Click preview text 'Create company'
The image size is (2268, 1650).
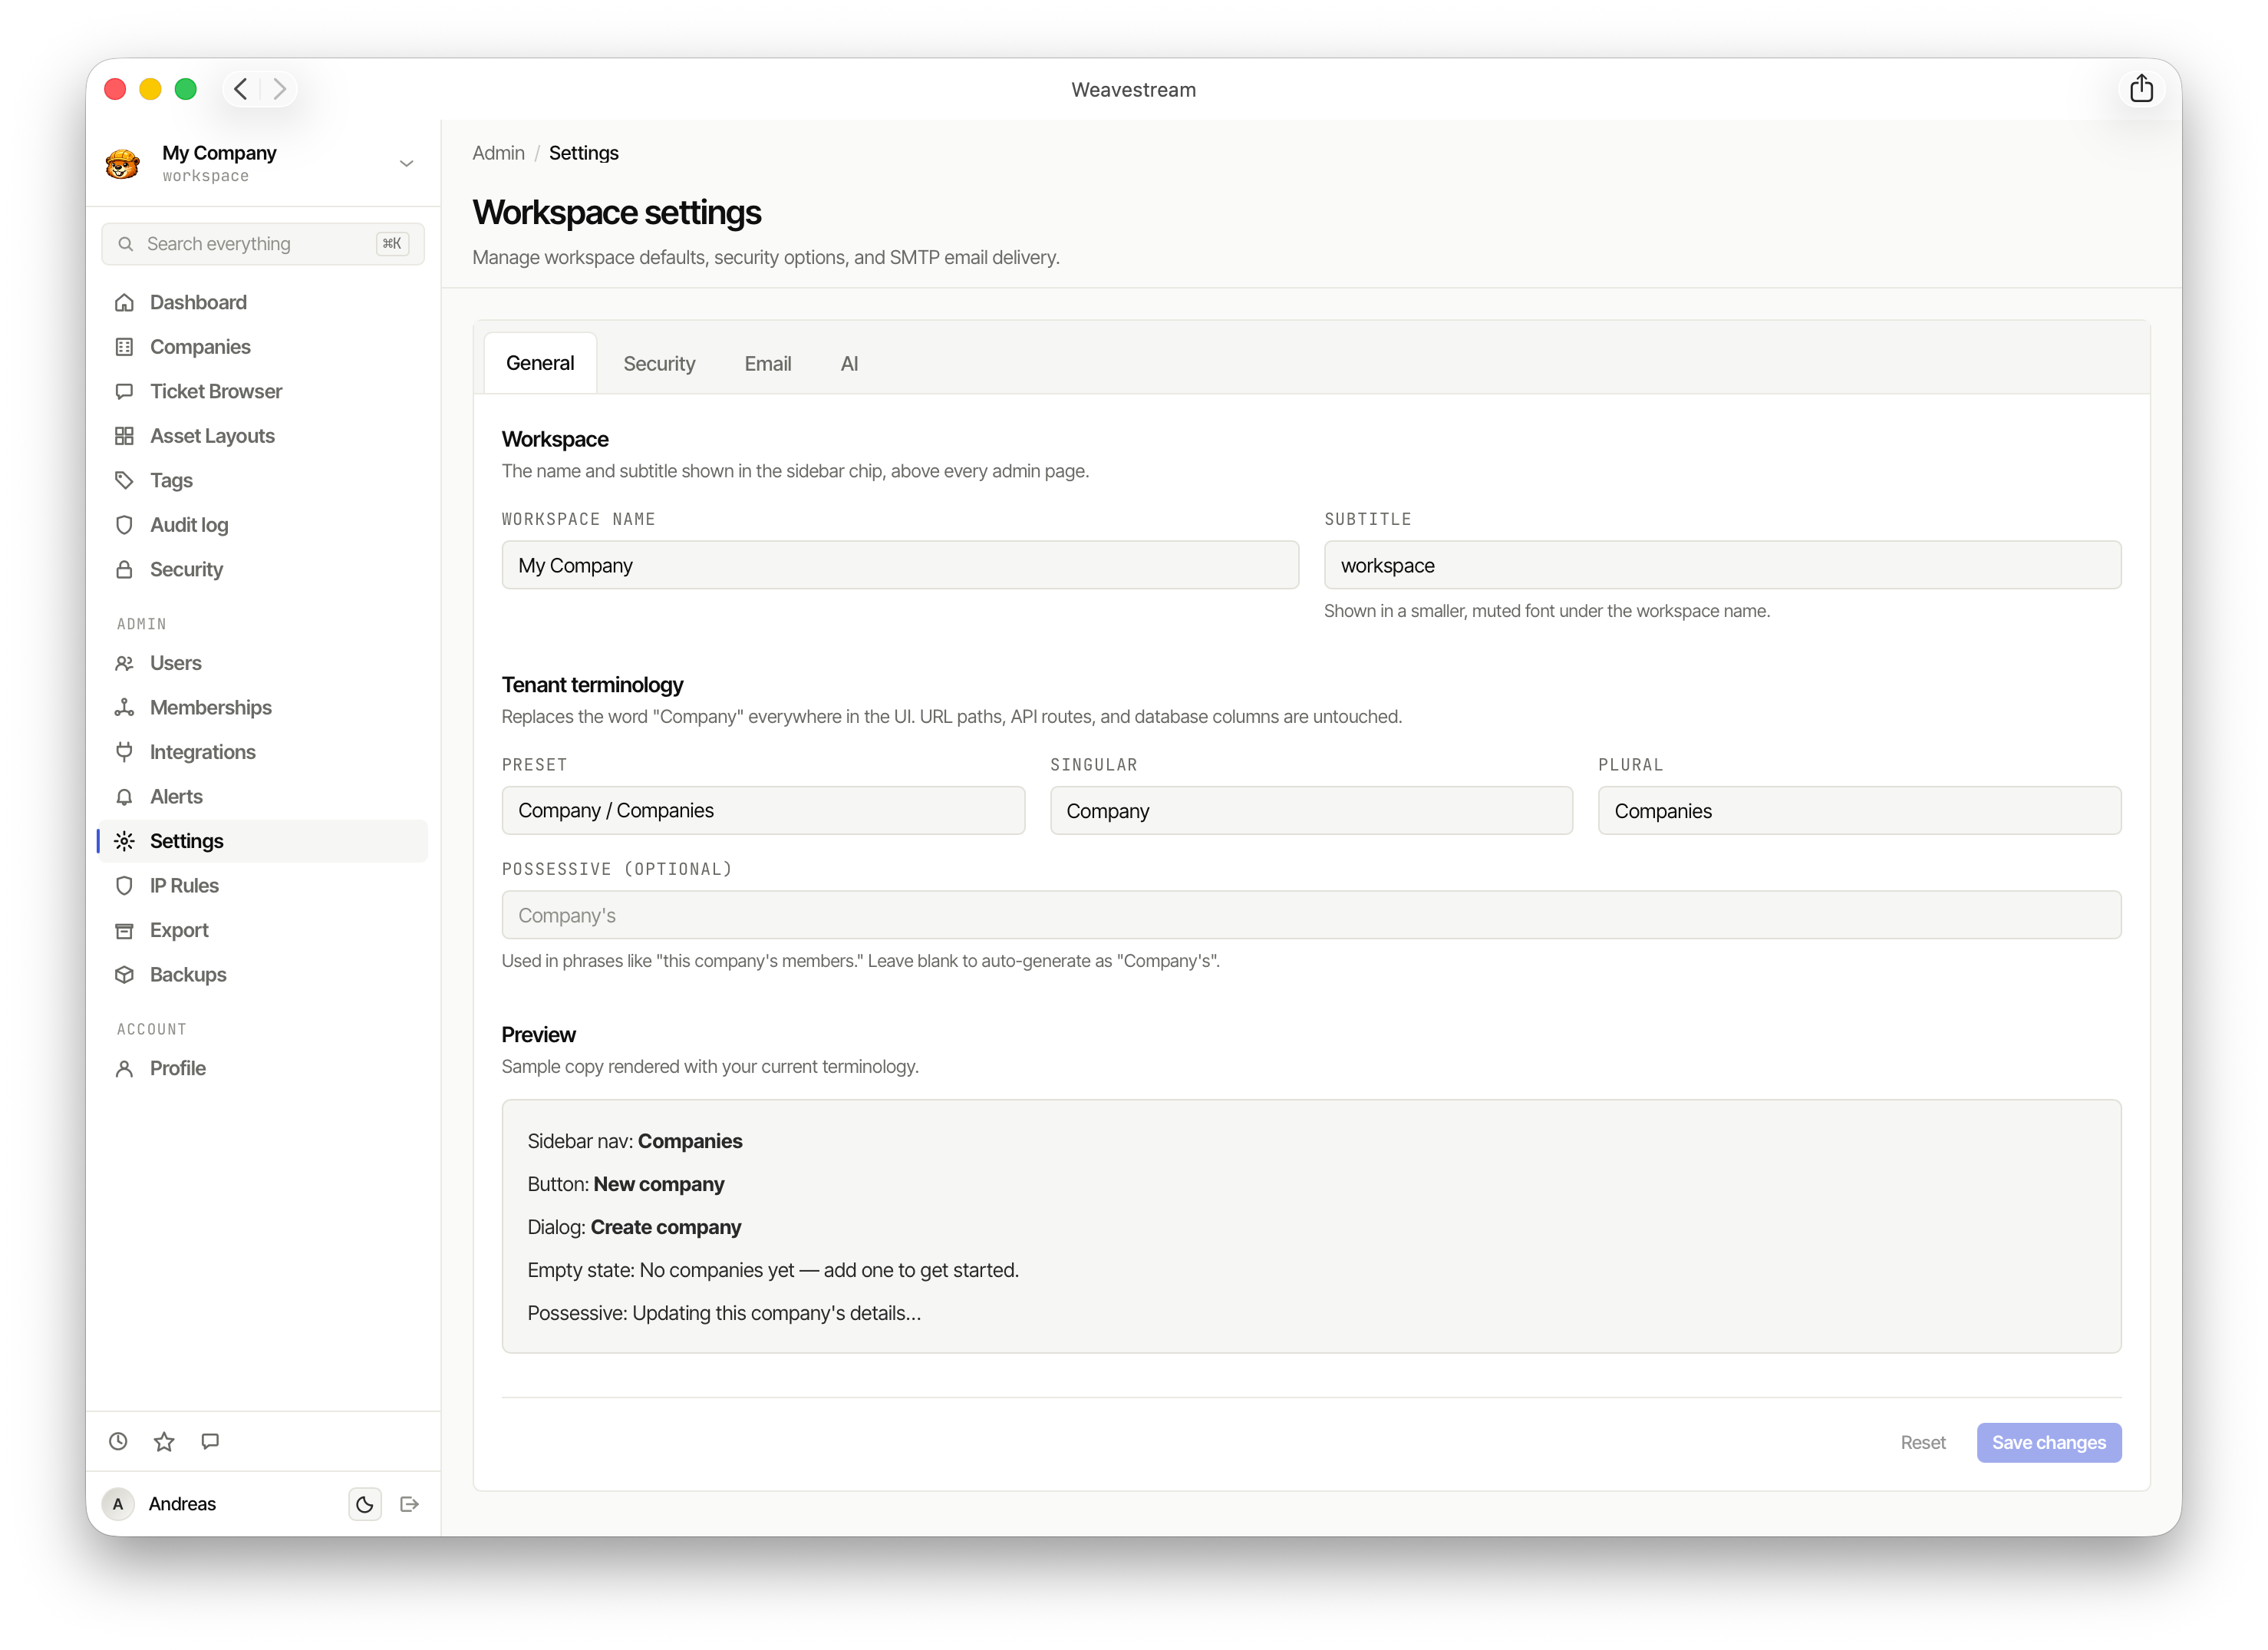click(x=666, y=1227)
